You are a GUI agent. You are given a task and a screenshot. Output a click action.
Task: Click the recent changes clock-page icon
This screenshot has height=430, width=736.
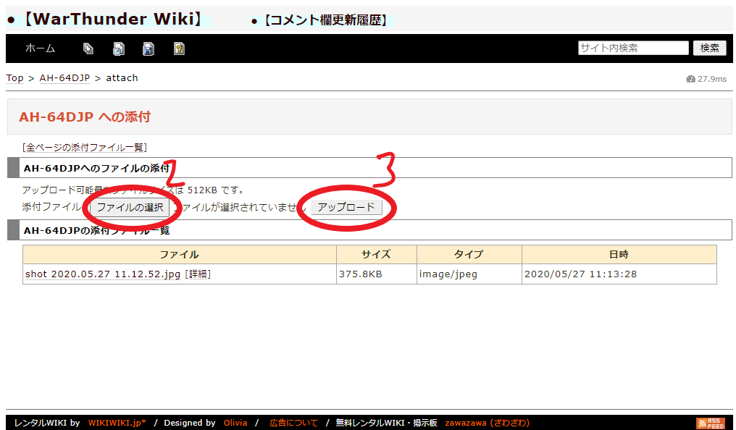118,49
